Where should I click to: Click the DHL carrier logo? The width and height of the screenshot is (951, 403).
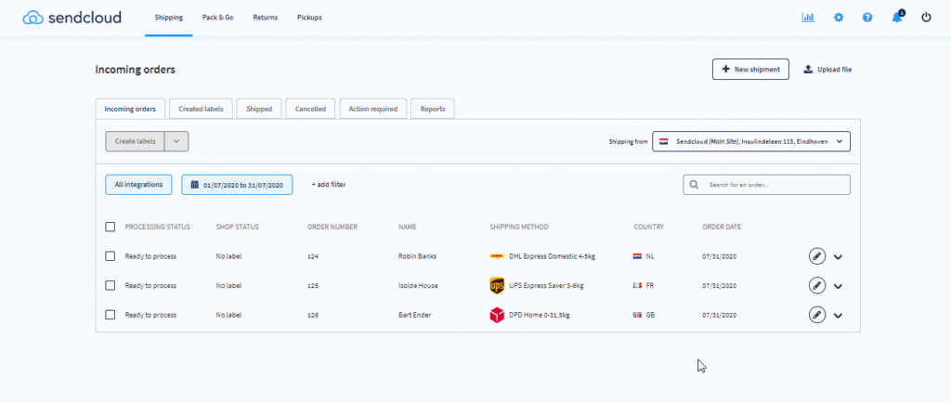496,256
